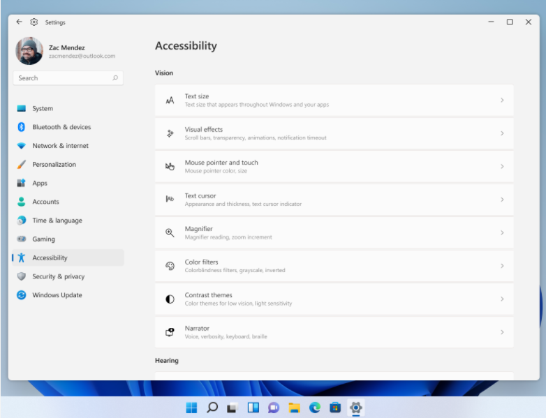Screen dimensions: 546x418
Task: Click the Mouse pointer and touch icon
Action: tap(170, 167)
